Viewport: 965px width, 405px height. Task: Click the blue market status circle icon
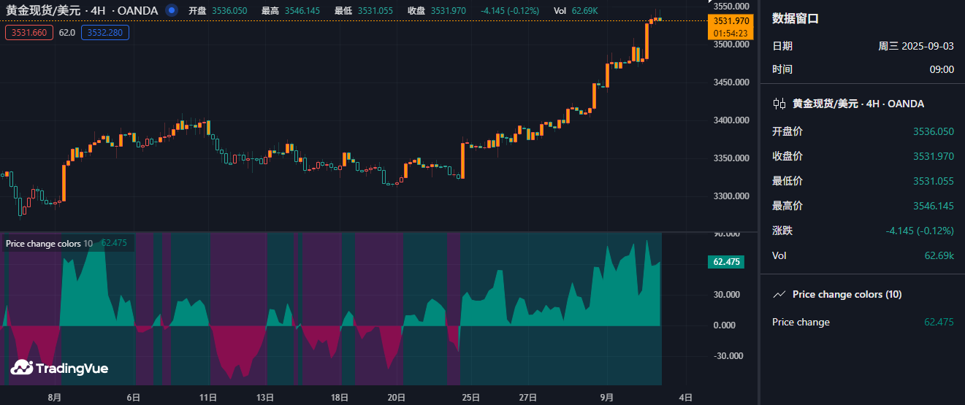tap(171, 10)
